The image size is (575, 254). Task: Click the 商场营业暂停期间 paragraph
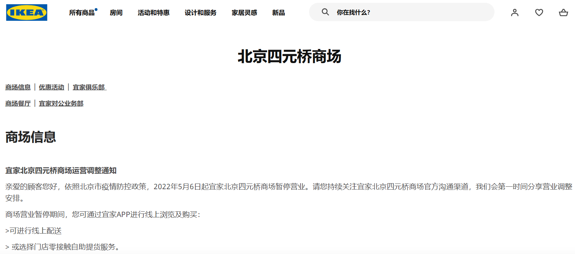103,215
